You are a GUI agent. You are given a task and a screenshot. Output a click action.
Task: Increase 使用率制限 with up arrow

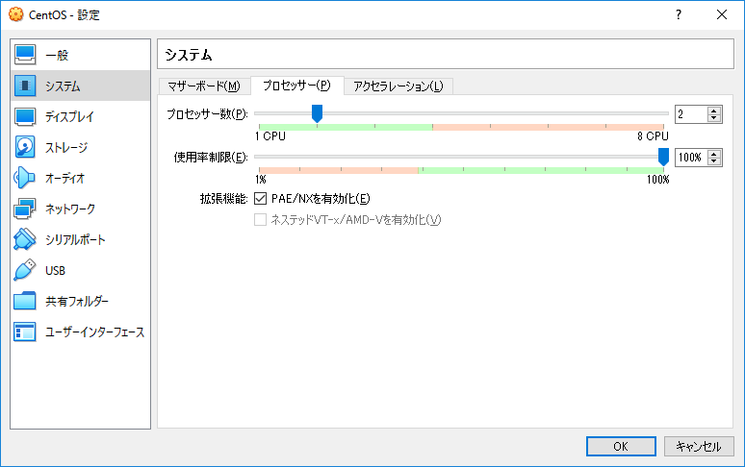point(713,154)
